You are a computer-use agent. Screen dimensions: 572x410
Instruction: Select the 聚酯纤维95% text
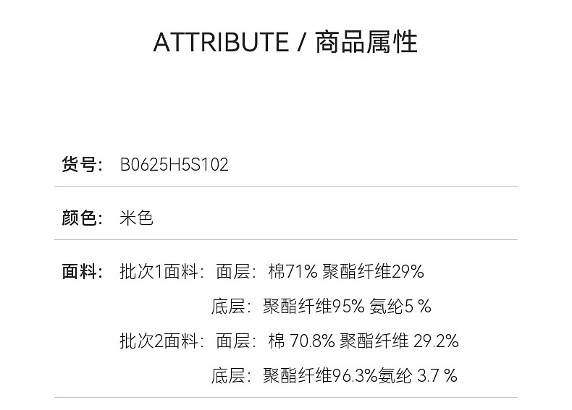pyautogui.click(x=314, y=306)
